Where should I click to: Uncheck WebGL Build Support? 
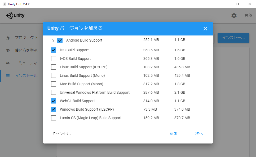54,101
